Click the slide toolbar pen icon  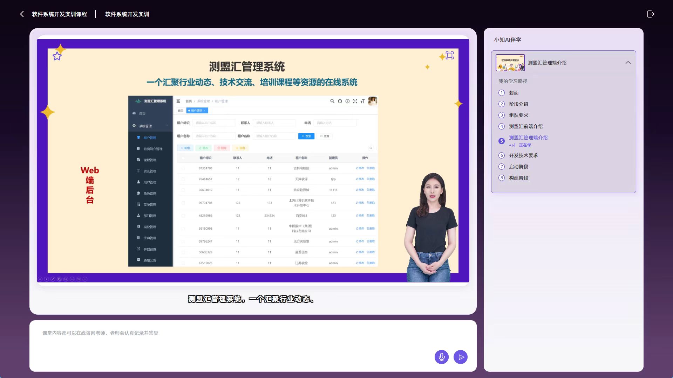point(53,279)
